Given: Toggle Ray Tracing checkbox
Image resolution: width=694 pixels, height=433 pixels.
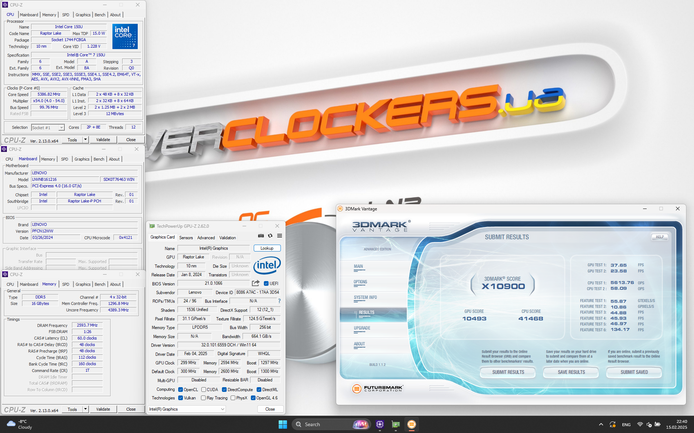Looking at the screenshot, I should tap(203, 398).
